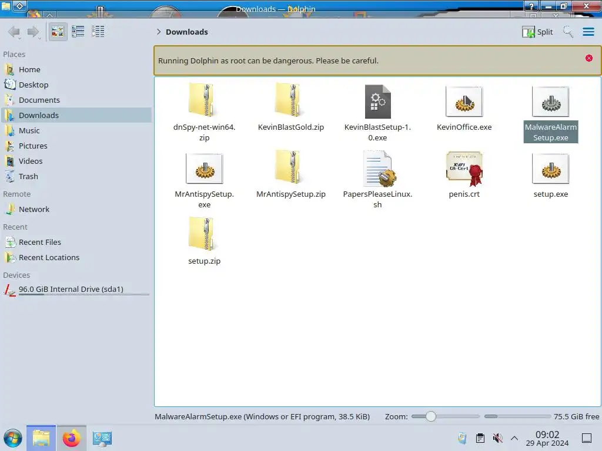Viewport: 602px width, 451px height.
Task: Open Videos in Places panel
Action: (x=76, y=161)
